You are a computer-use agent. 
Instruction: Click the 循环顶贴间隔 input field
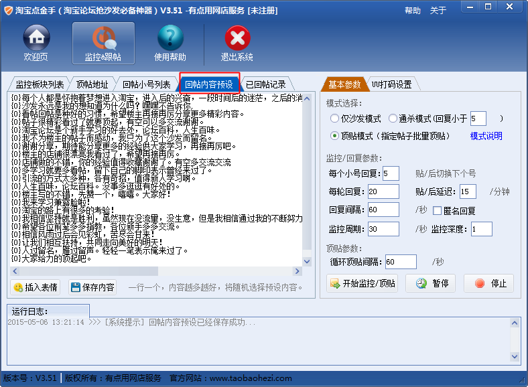click(401, 262)
